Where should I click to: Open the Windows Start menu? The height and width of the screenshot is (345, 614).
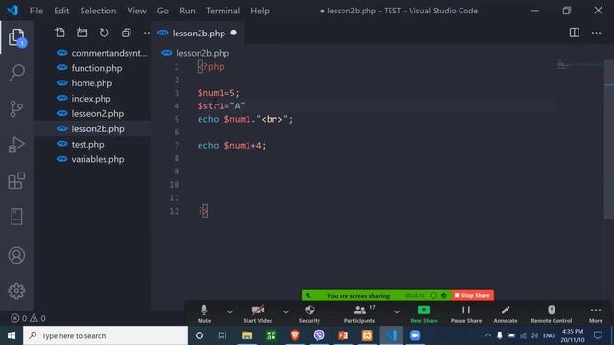click(12, 335)
